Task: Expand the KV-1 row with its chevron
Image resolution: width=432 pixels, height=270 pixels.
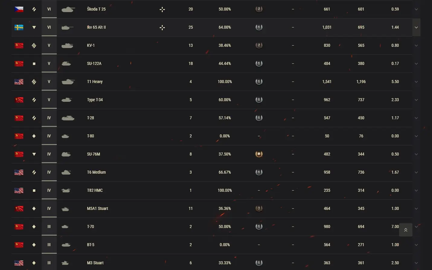Action: (x=416, y=46)
